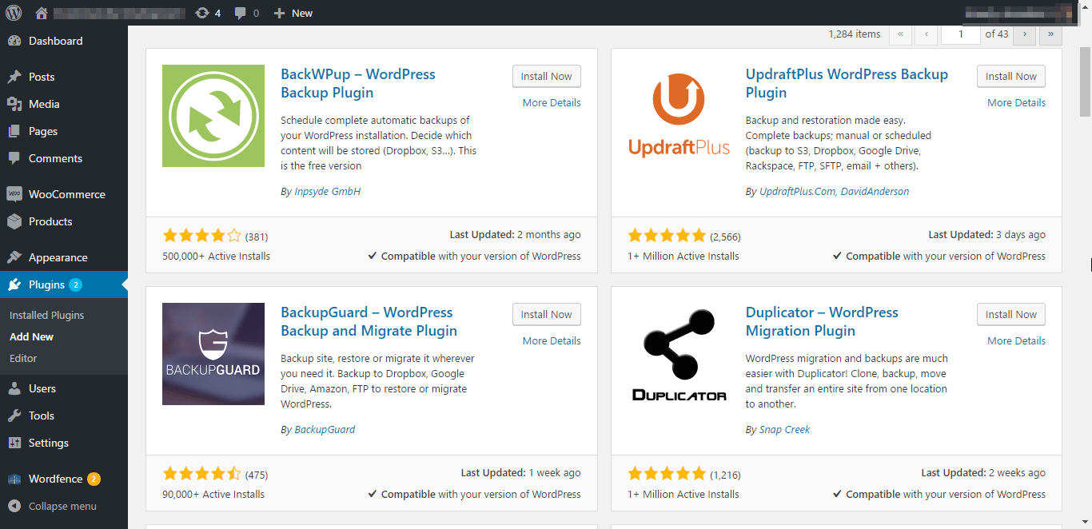
Task: Install the BackupGuard plugin
Action: 546,315
